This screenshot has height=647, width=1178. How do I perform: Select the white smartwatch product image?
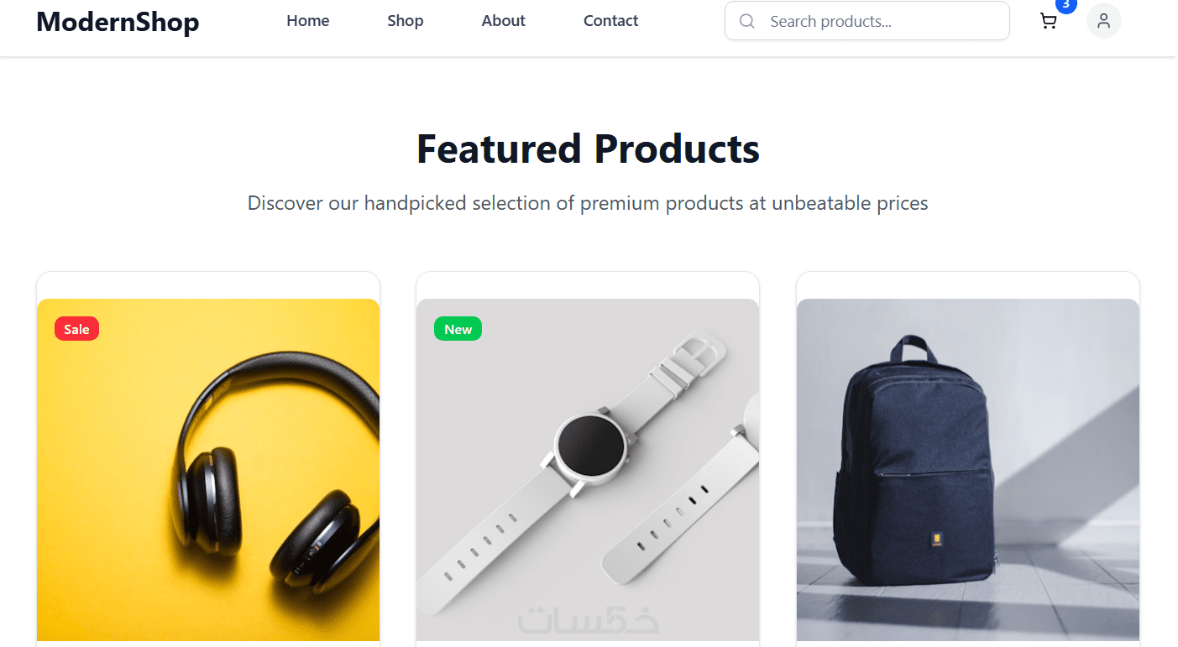pos(588,470)
